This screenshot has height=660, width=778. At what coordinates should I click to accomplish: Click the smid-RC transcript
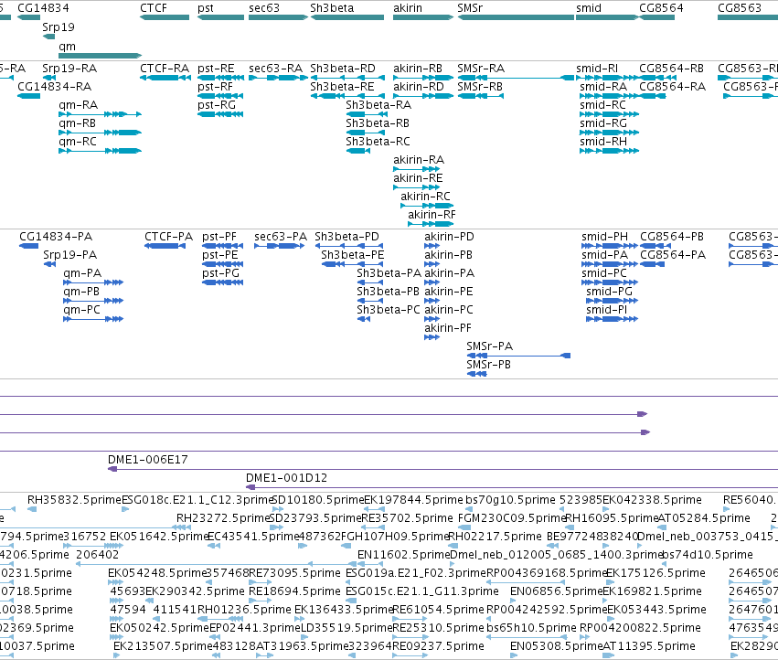coord(609,114)
